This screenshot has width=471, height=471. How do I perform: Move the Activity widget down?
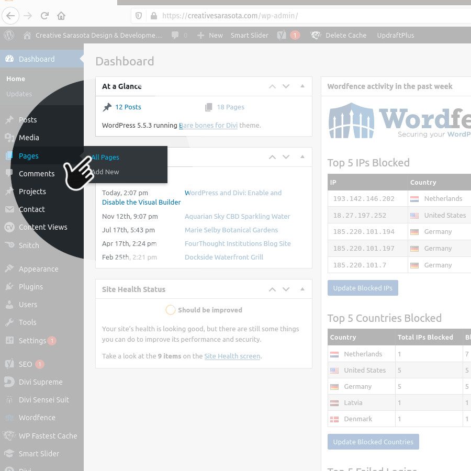pyautogui.click(x=286, y=157)
